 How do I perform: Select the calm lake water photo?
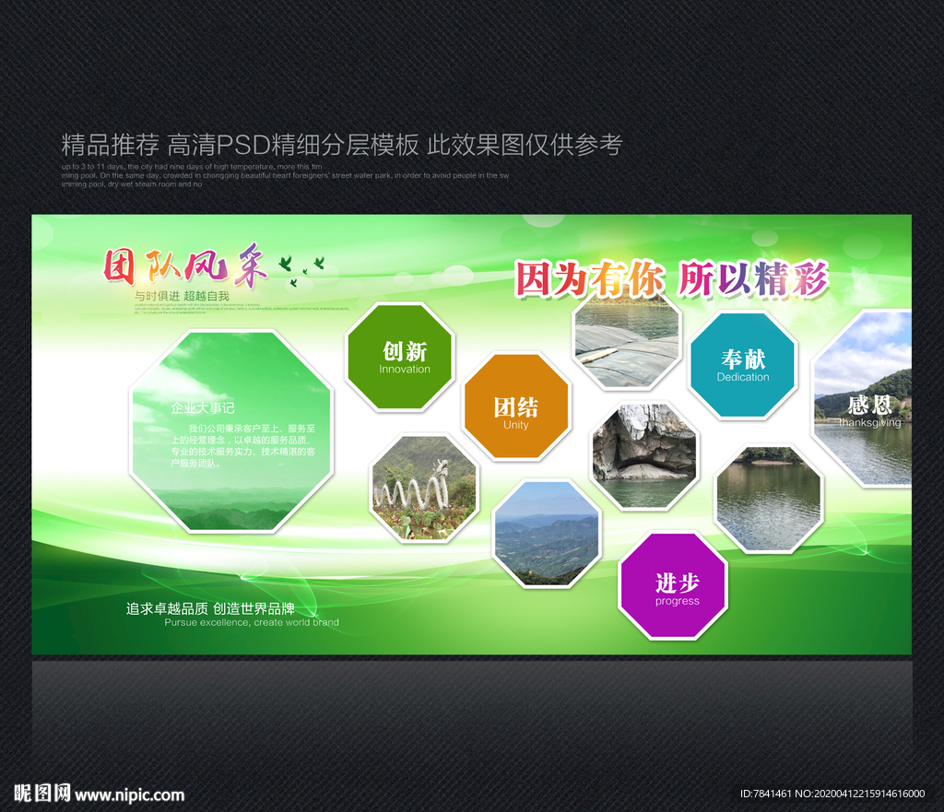(x=769, y=499)
